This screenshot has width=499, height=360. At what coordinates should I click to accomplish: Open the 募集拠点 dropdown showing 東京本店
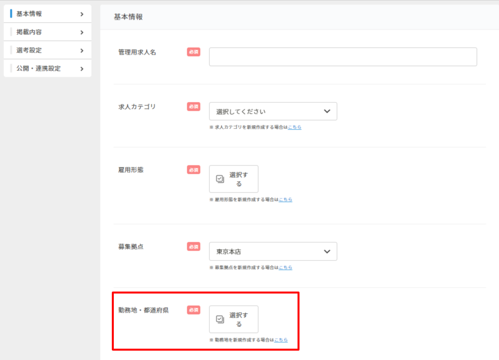[273, 252]
